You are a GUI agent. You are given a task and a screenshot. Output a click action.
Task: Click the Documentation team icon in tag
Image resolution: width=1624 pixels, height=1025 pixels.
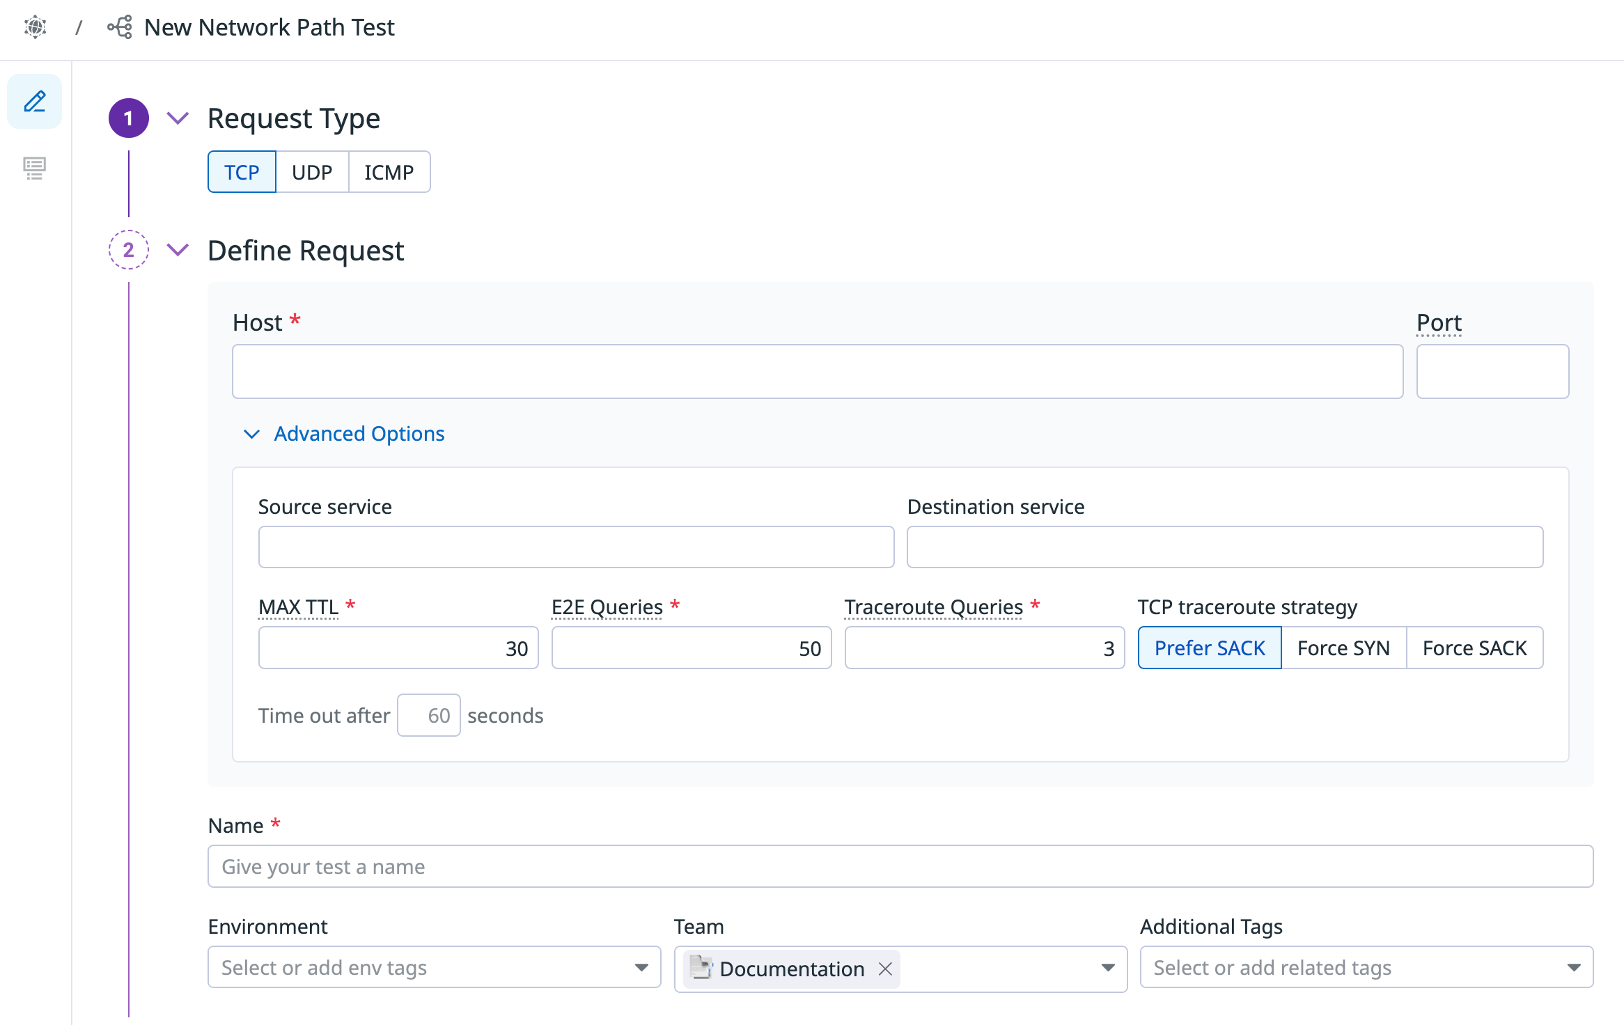[x=701, y=967]
